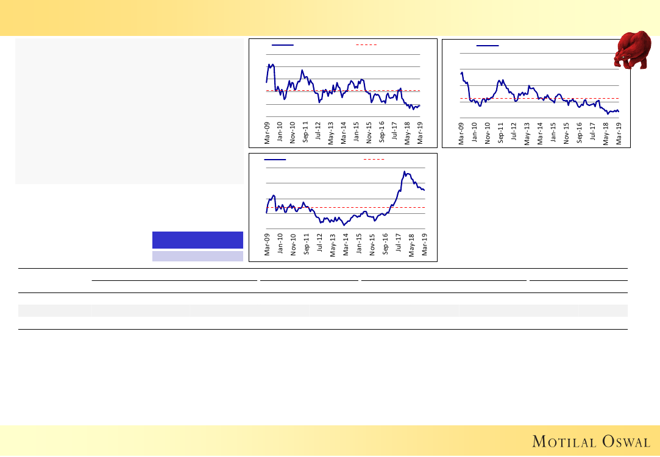
Task: Select Mar-19 axis label in top-right chart
Action: [x=619, y=133]
